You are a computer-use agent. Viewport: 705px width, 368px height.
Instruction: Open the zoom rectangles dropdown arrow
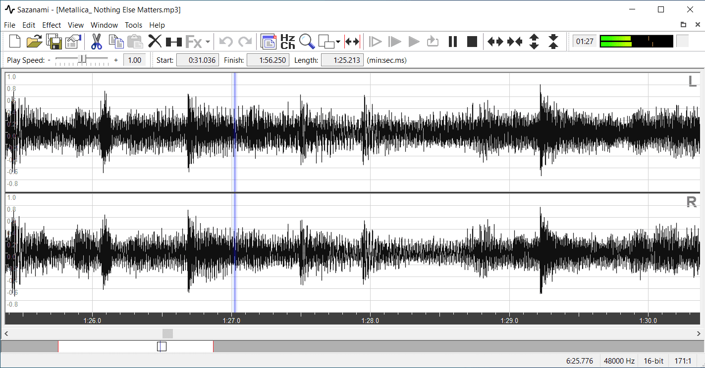(x=338, y=42)
